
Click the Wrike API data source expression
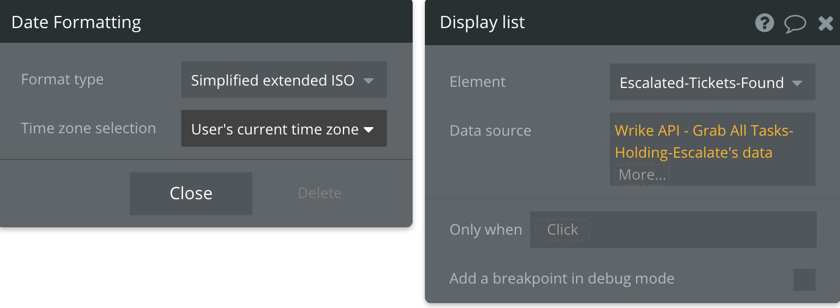coord(704,141)
